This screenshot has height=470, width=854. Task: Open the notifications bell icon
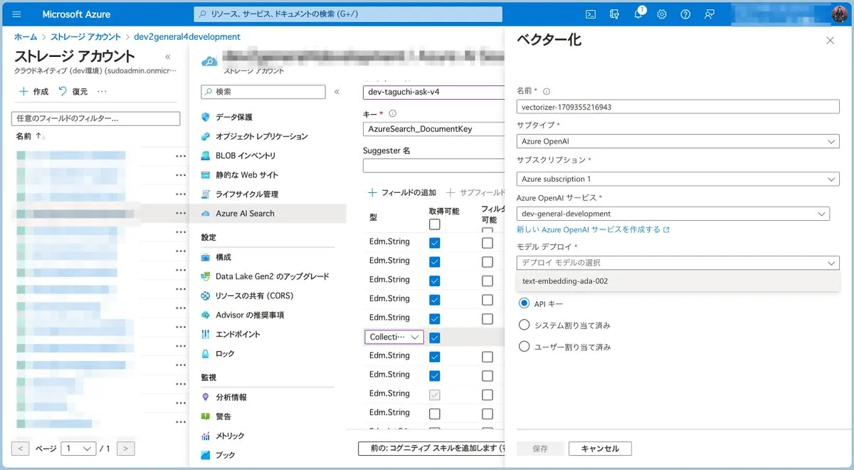(x=638, y=14)
